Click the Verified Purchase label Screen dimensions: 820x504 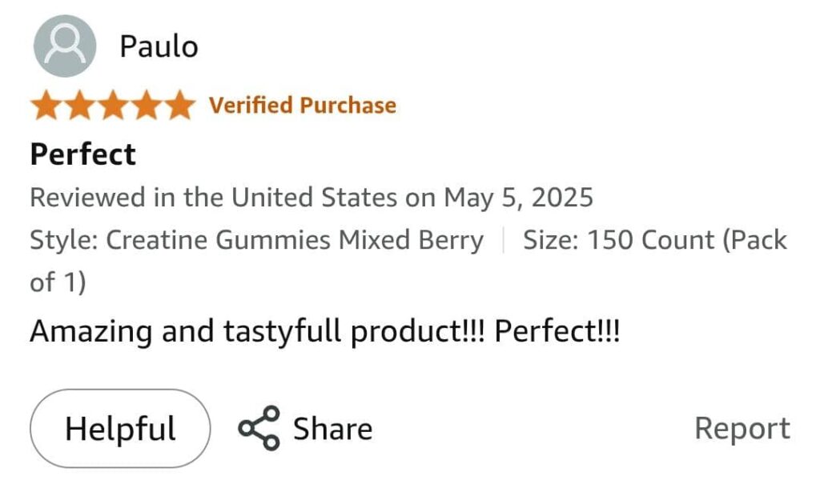(x=303, y=106)
